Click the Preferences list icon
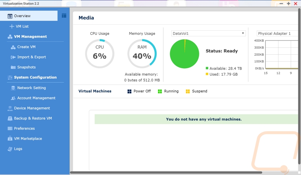 tap(10, 129)
